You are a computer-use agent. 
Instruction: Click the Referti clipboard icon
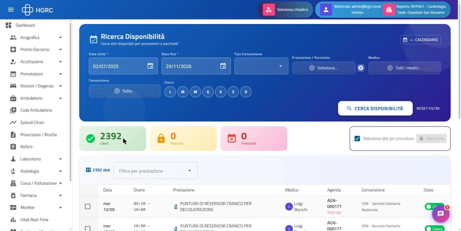click(x=13, y=147)
